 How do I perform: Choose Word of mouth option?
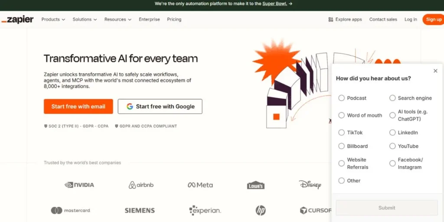click(342, 115)
